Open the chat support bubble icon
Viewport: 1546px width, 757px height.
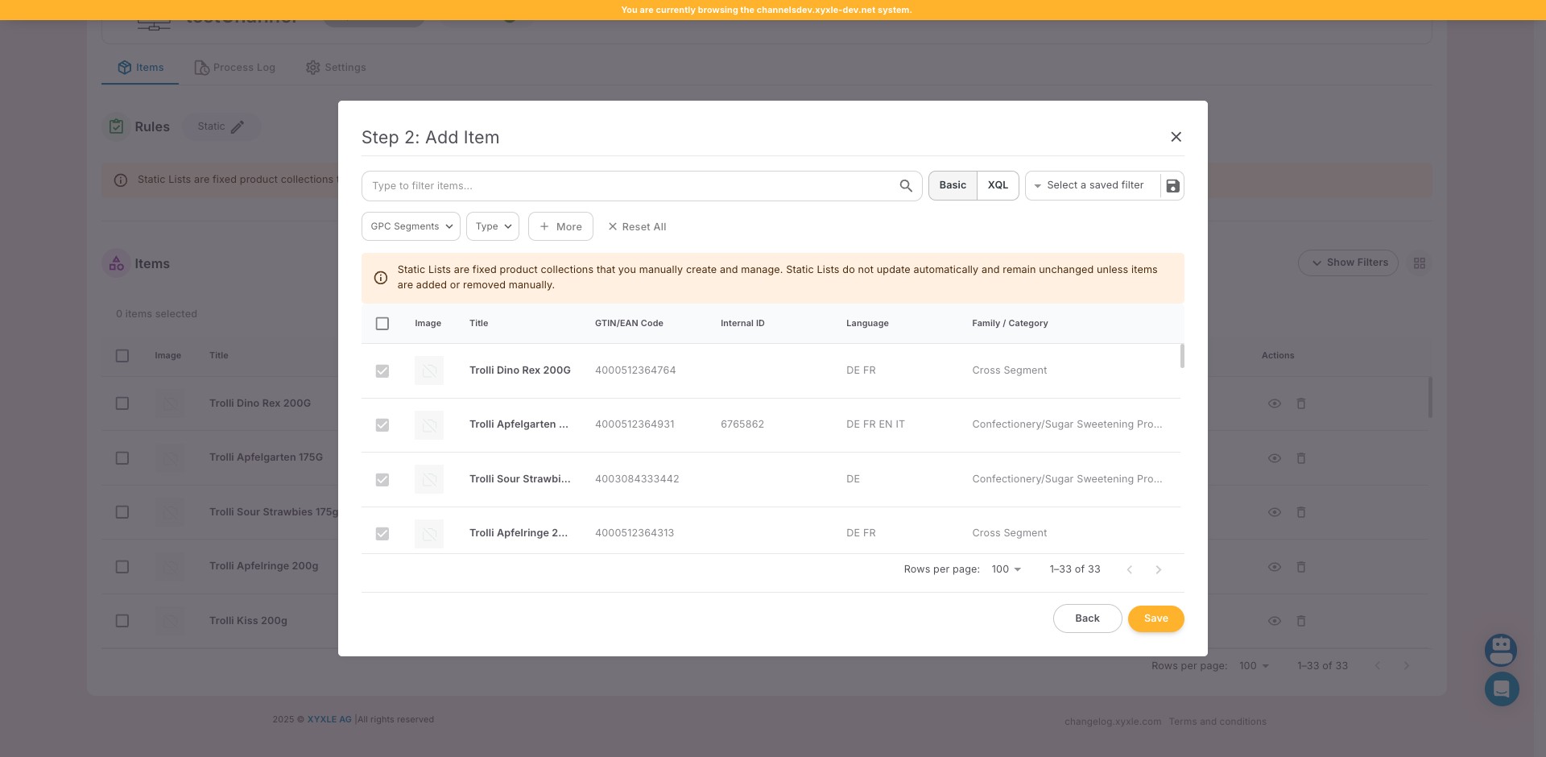click(1501, 689)
